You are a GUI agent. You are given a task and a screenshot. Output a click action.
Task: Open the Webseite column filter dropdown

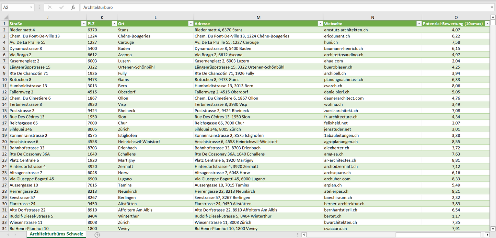click(419, 24)
